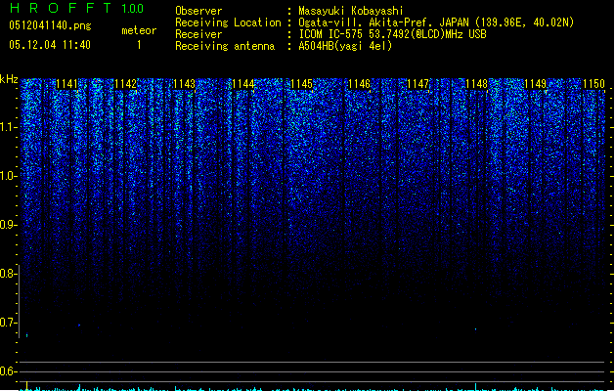Click the kHz axis unit label

coord(9,79)
